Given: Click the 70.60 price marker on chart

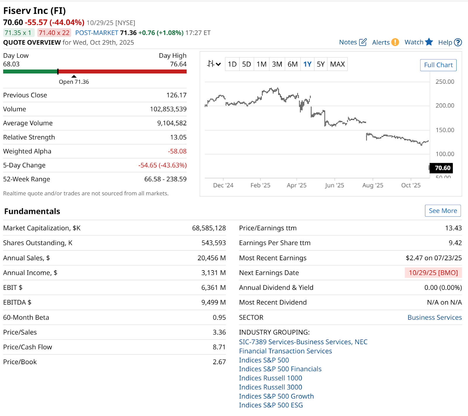Looking at the screenshot, I should [x=442, y=168].
